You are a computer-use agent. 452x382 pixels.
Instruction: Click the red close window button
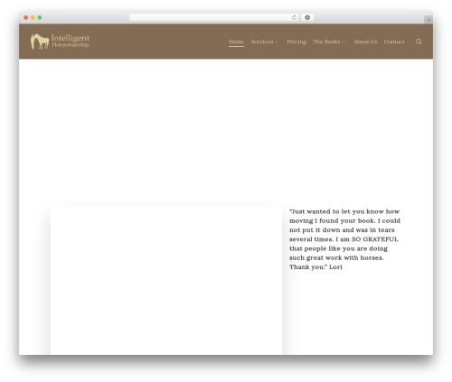click(x=26, y=18)
